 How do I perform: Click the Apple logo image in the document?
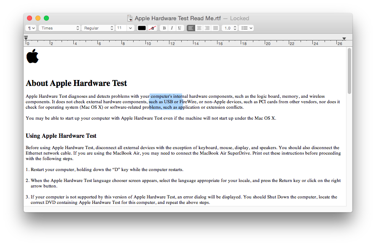[32, 56]
